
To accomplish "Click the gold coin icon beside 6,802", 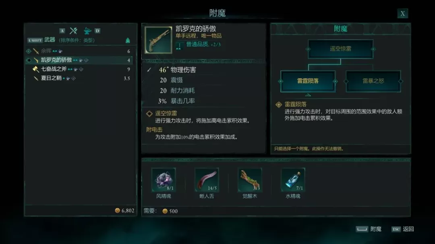I will pos(117,211).
